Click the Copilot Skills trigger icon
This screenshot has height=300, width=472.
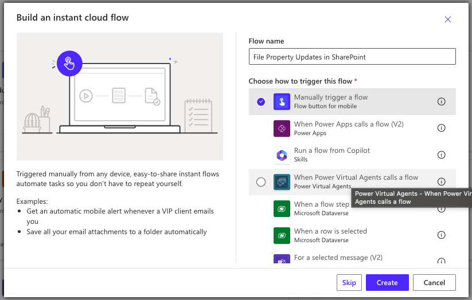(x=282, y=155)
